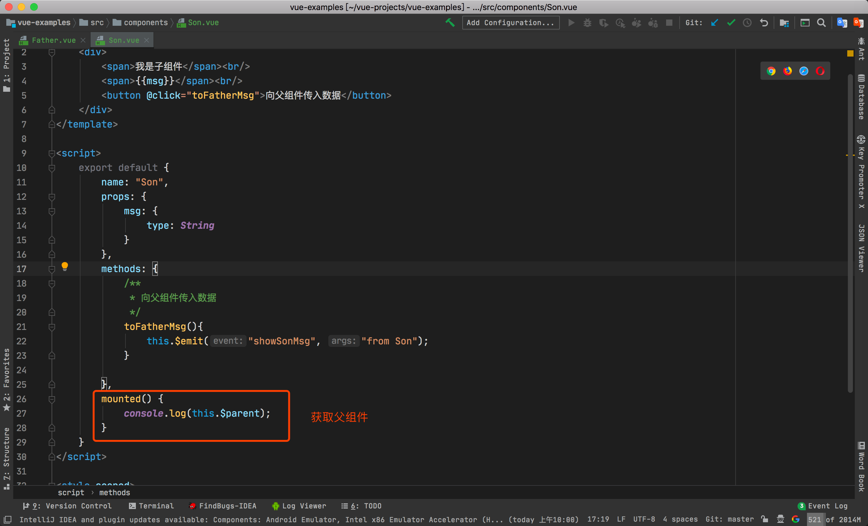This screenshot has width=868, height=526.
Task: Close the Son.vue tab
Action: (x=147, y=40)
